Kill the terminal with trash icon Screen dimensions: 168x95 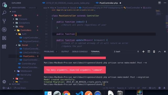[154, 52]
